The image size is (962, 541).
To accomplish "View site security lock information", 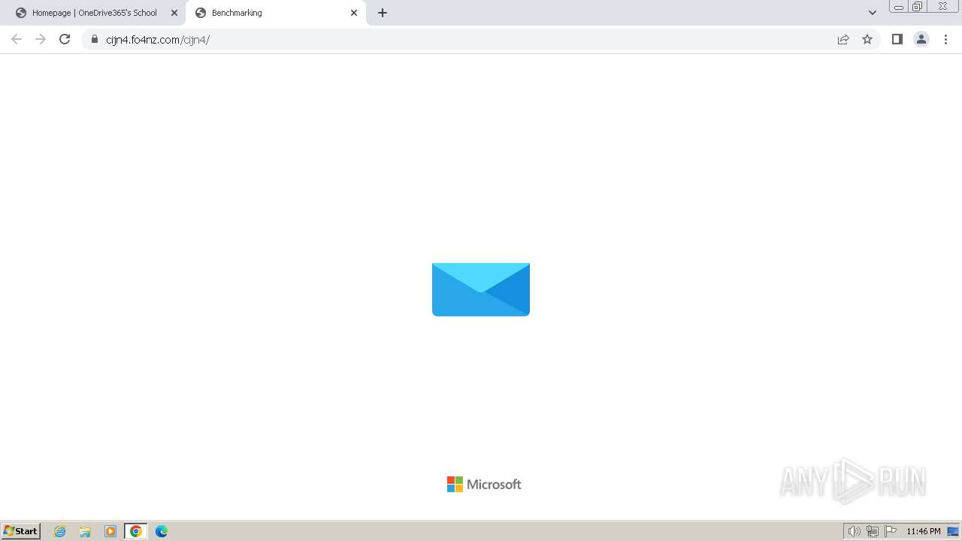I will pyautogui.click(x=95, y=39).
